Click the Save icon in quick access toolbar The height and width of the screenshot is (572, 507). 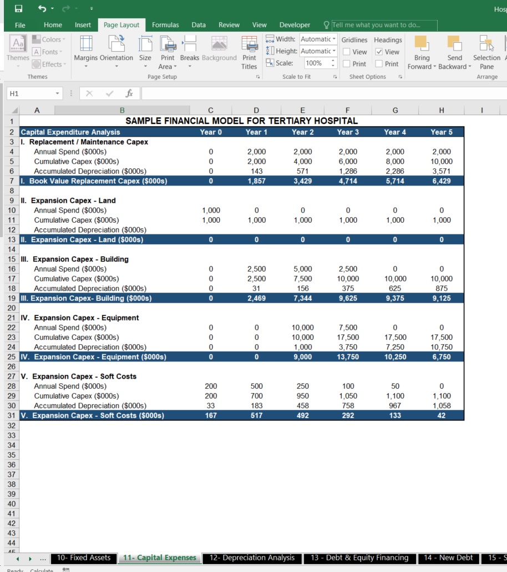[18, 8]
